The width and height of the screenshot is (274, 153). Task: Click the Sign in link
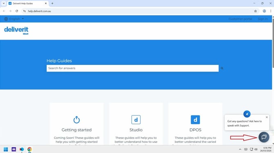tap(263, 19)
